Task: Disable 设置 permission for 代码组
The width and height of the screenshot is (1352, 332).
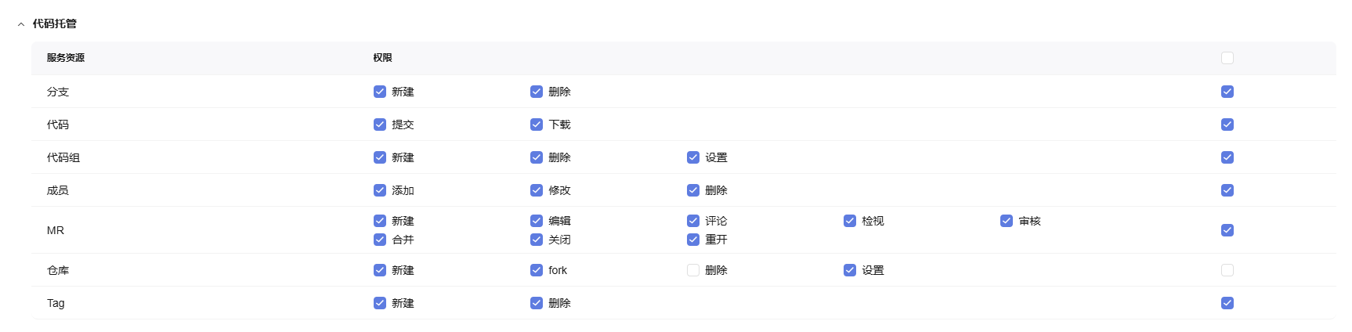Action: [693, 157]
